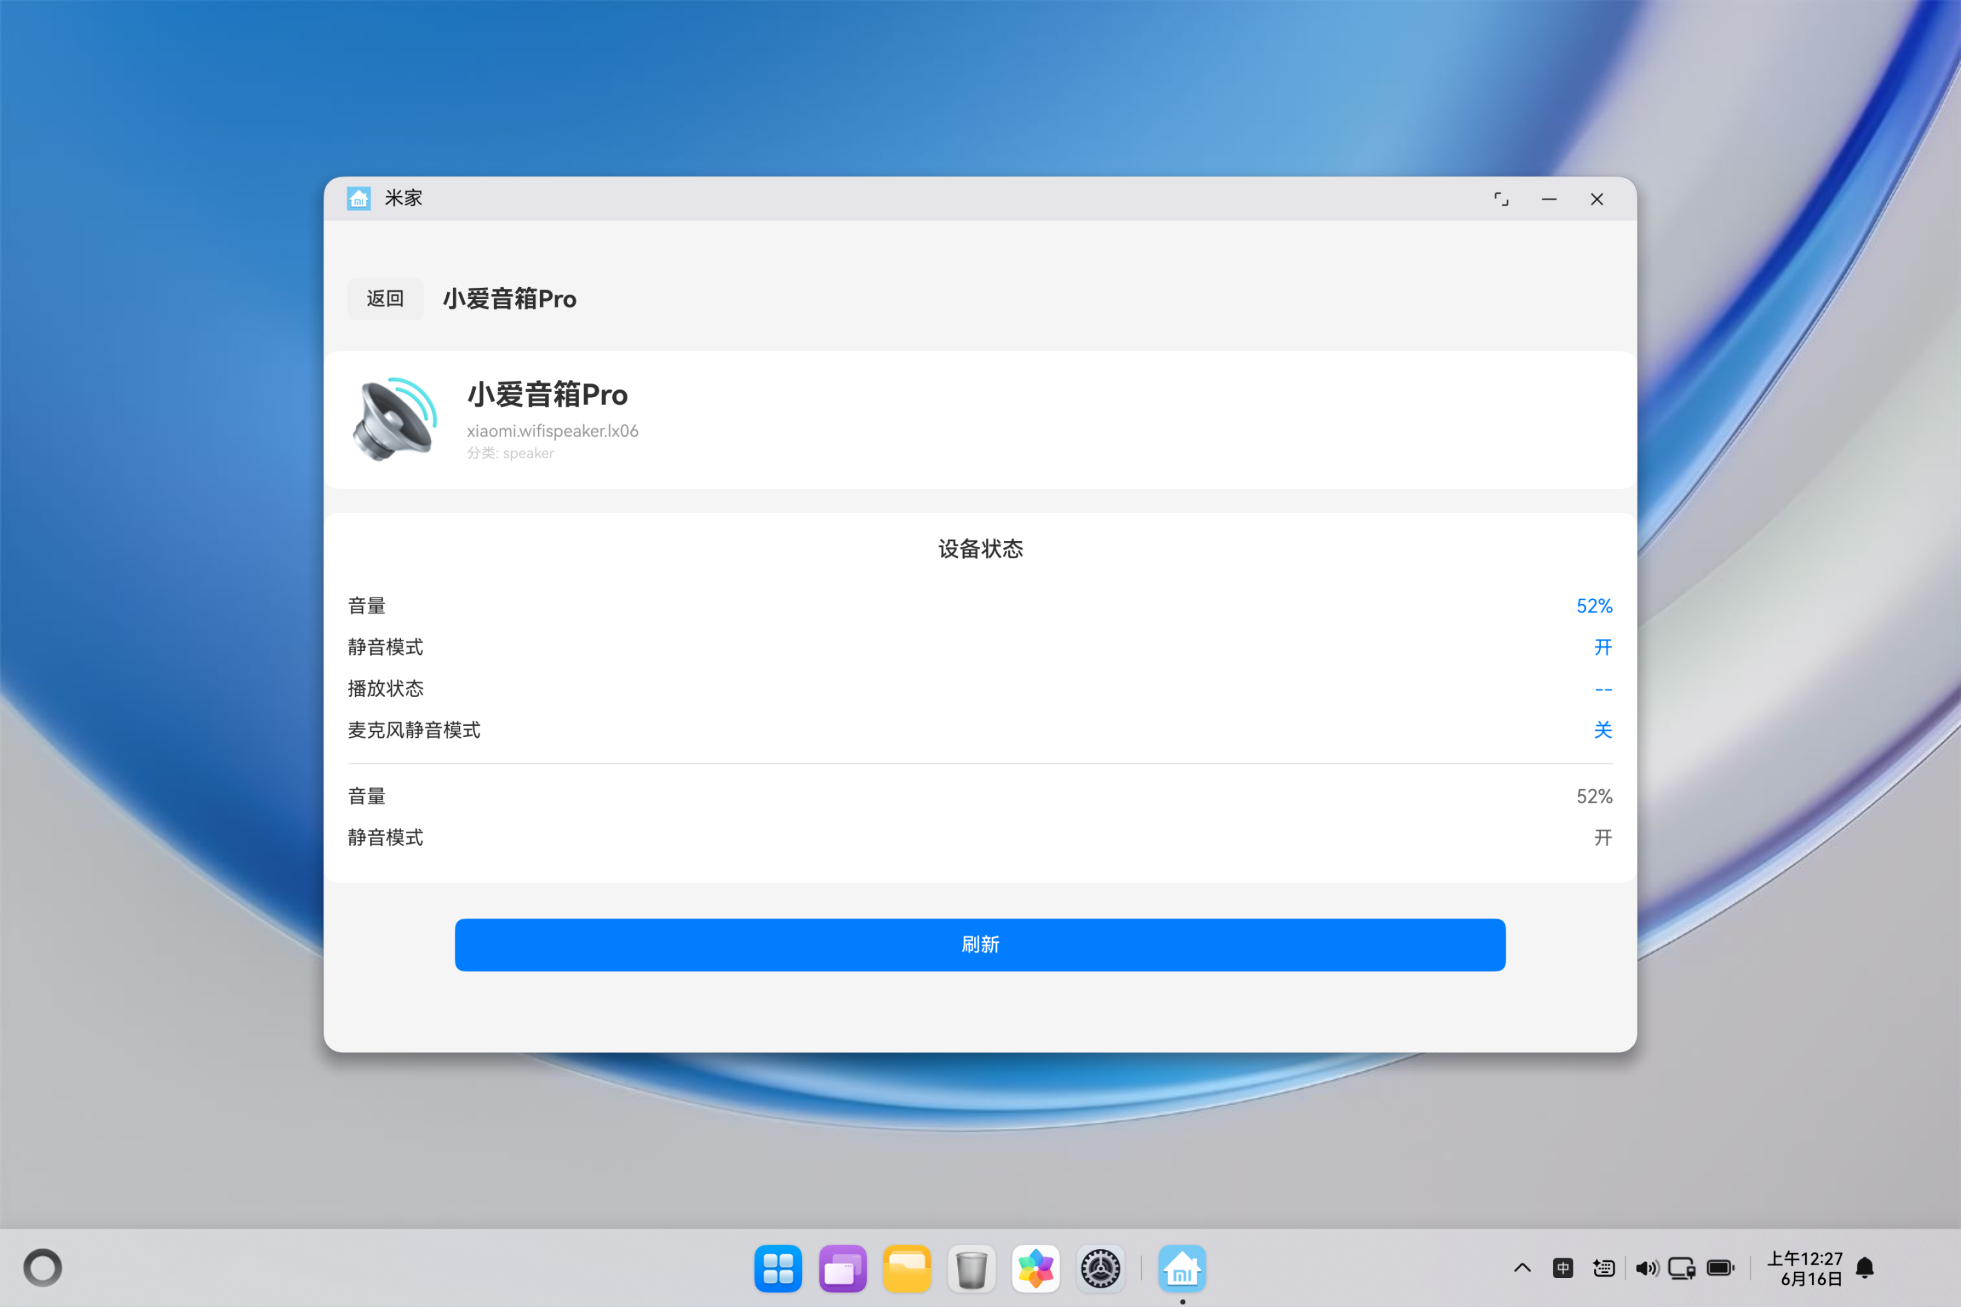
Task: Minimize the 米家 window
Action: click(1549, 199)
